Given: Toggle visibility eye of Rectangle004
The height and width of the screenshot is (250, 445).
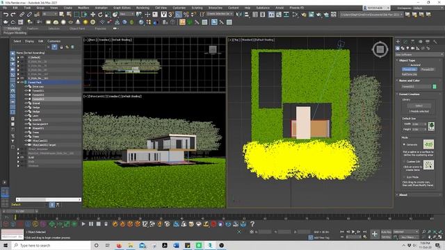Looking at the screenshot, I should click(26, 124).
